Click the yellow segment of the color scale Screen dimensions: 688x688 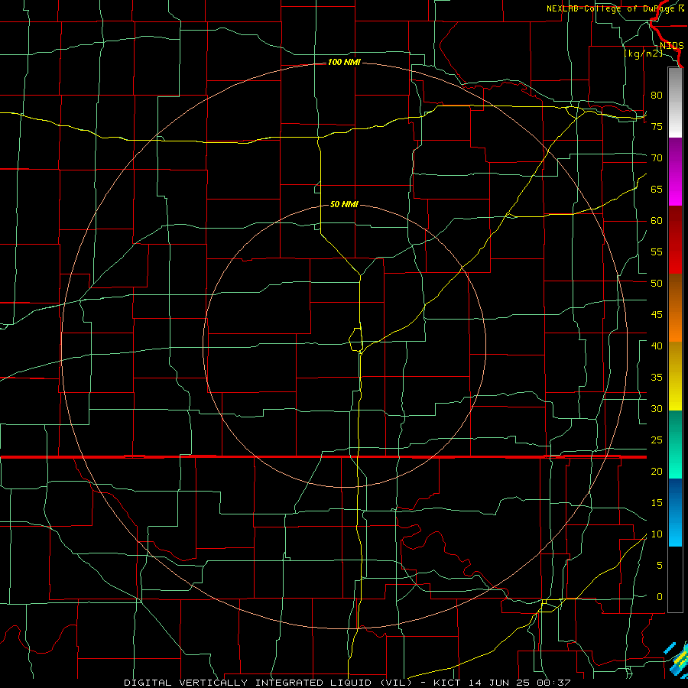(x=675, y=376)
